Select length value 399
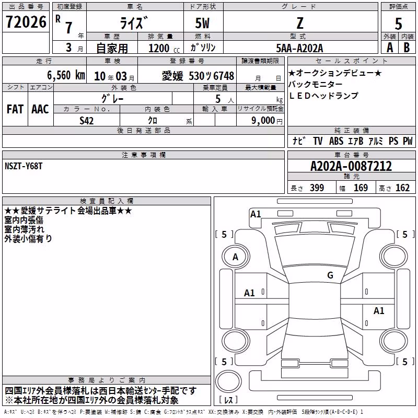Screen dimensions: 418x418 tap(317, 188)
